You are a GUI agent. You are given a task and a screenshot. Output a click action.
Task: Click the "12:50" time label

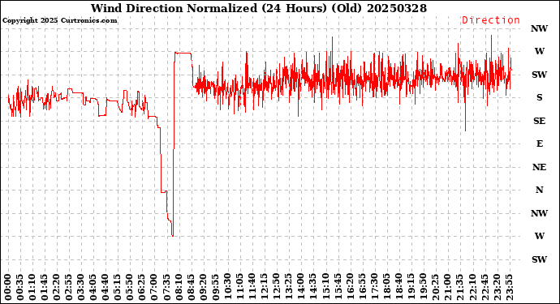click(277, 287)
